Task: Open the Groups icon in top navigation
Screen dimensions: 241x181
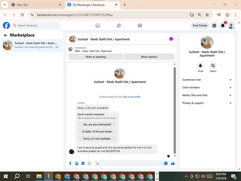Action: tap(140, 26)
